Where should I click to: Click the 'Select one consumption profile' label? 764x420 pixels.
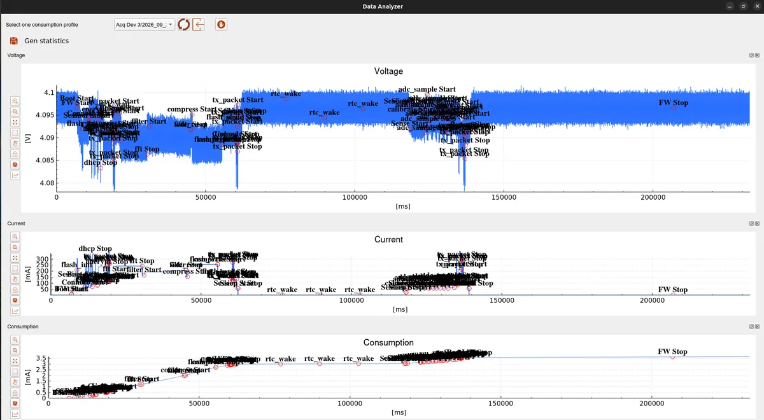42,25
